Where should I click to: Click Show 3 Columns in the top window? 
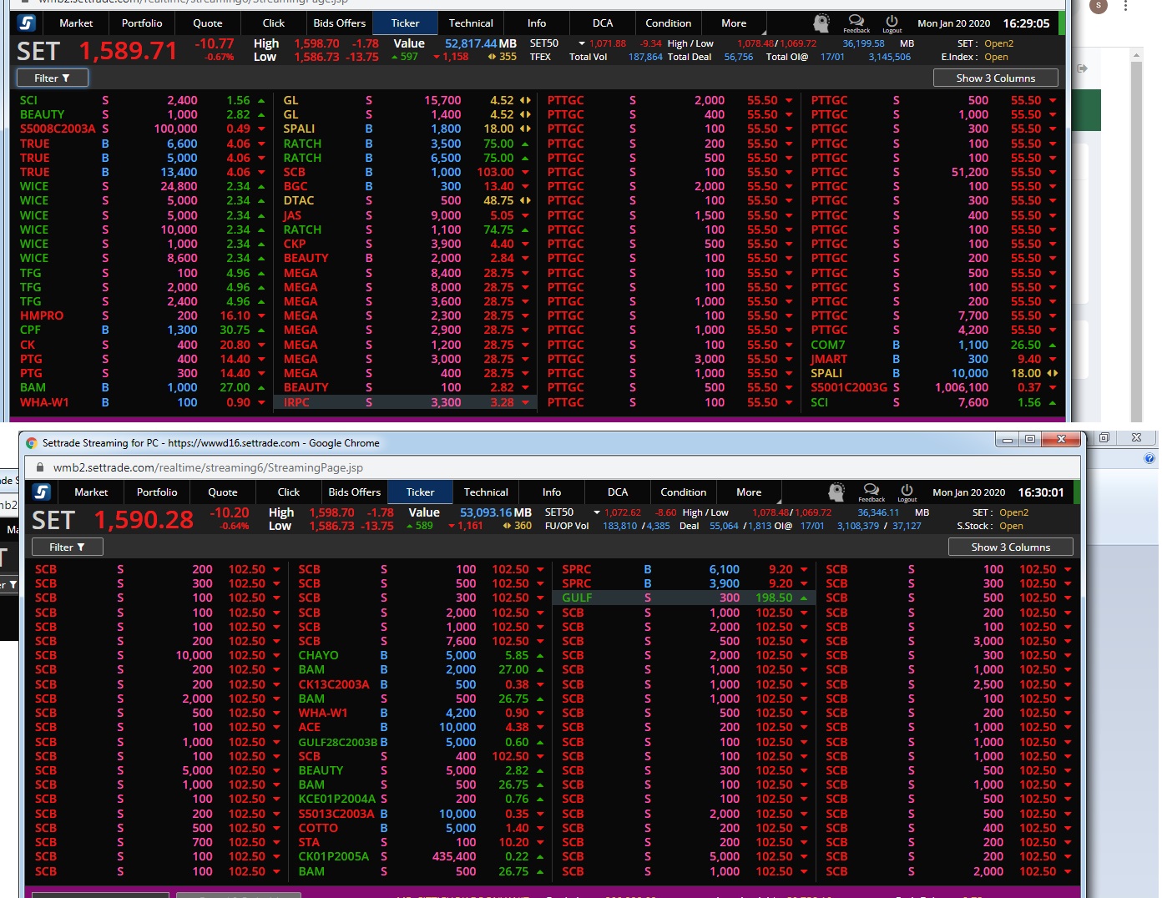(x=996, y=78)
